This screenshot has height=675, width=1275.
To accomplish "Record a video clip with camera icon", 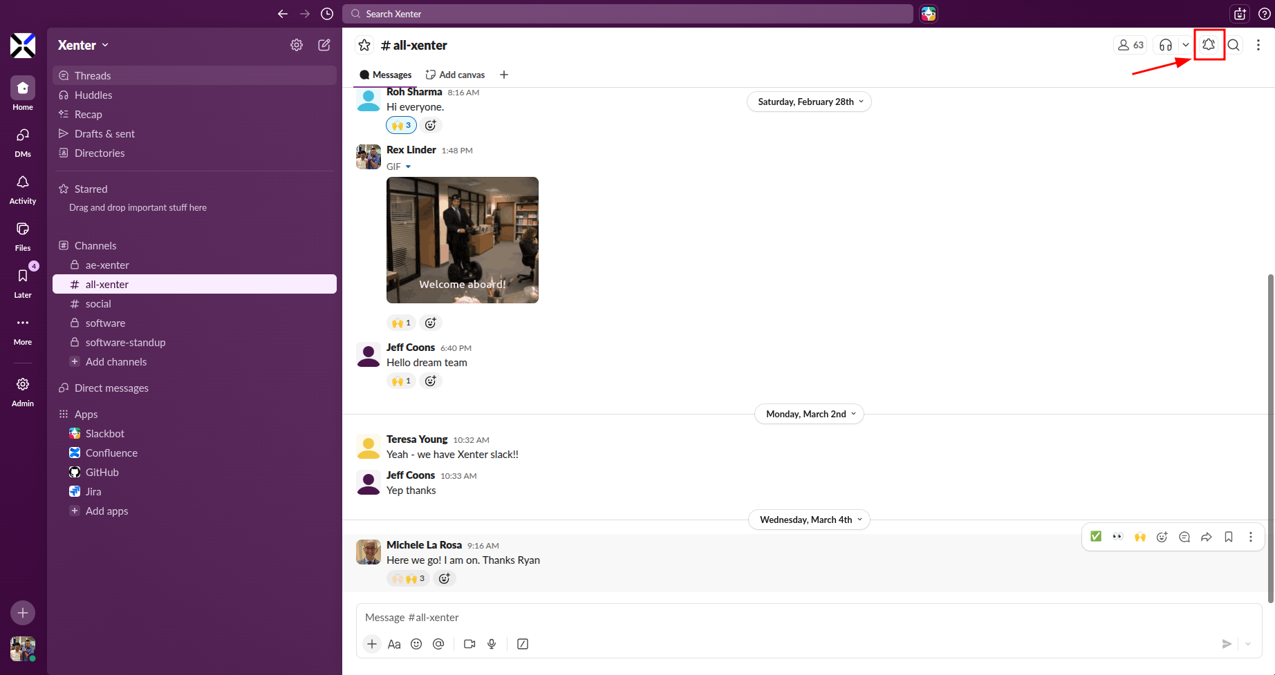I will [469, 644].
